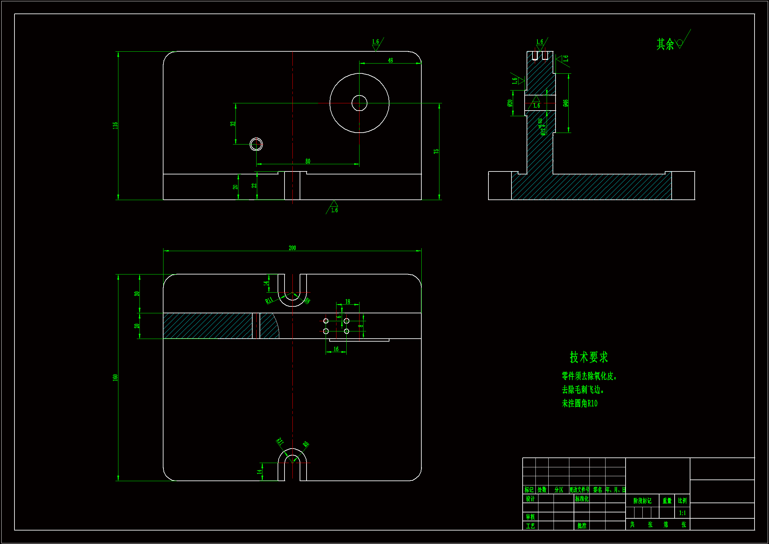Select the 阶段标记 cell in the title block
Screen dimensions: 769x544
tap(642, 501)
